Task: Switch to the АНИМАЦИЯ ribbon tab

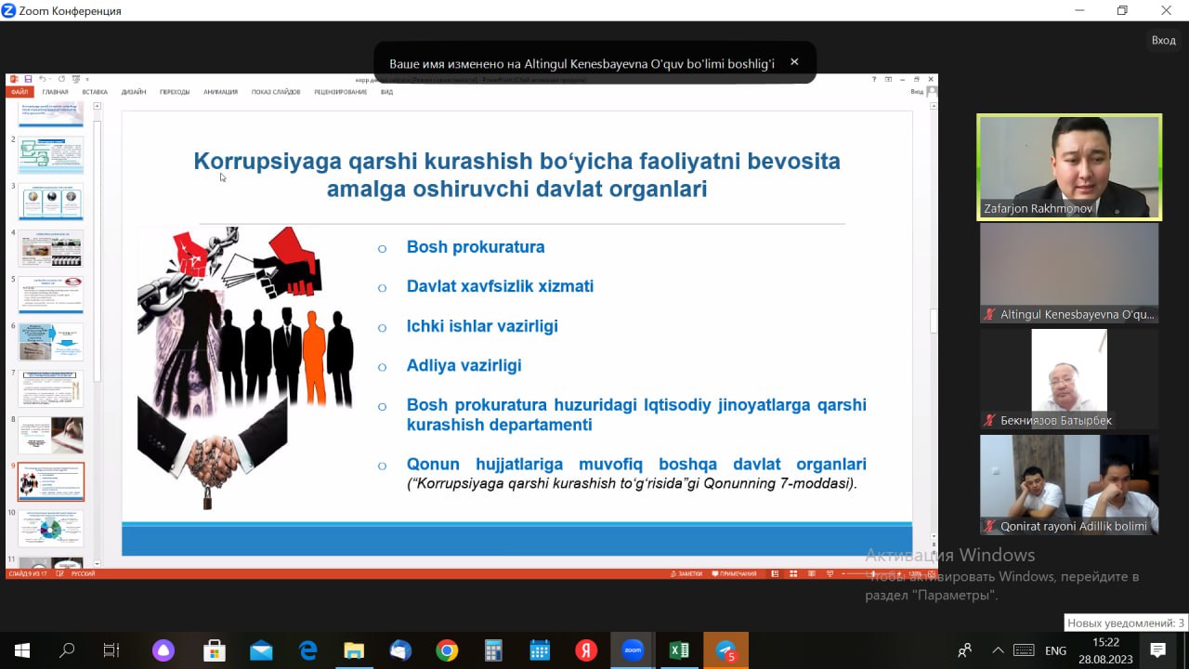Action: 220,92
